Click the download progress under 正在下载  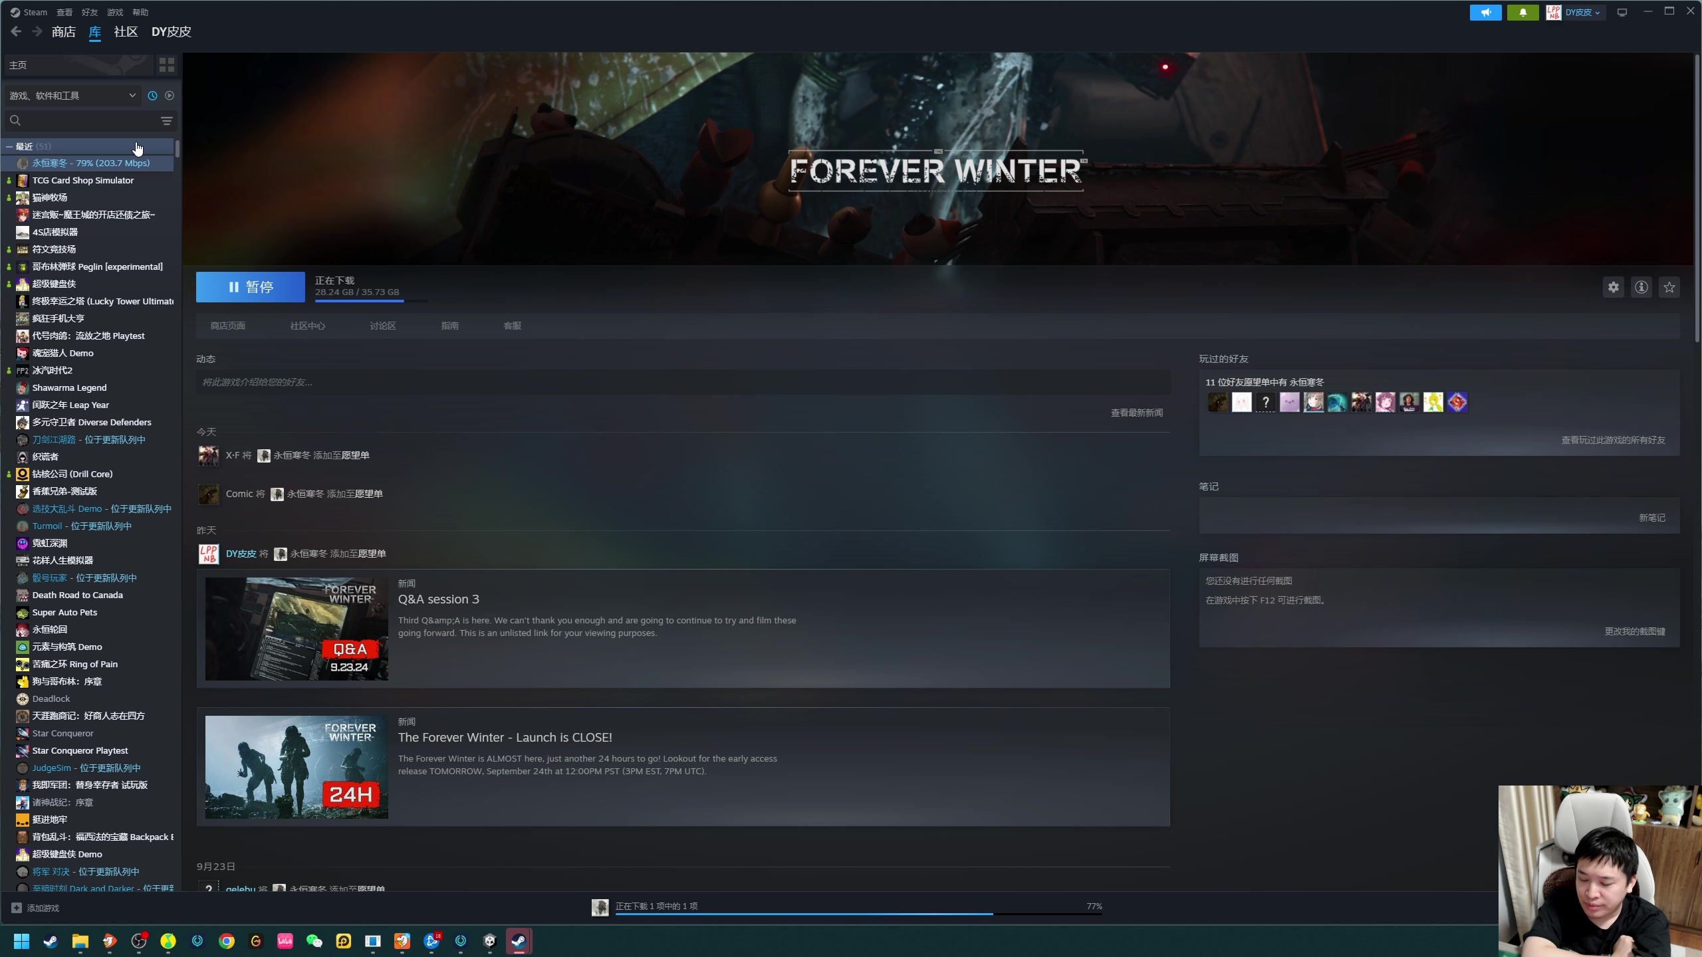(x=371, y=301)
